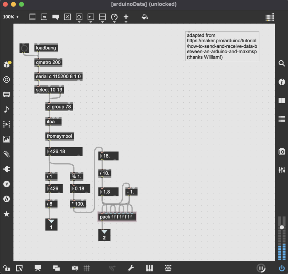This screenshot has width=288, height=274.
Task: Add a message box from toolbar
Action: click(x=44, y=17)
